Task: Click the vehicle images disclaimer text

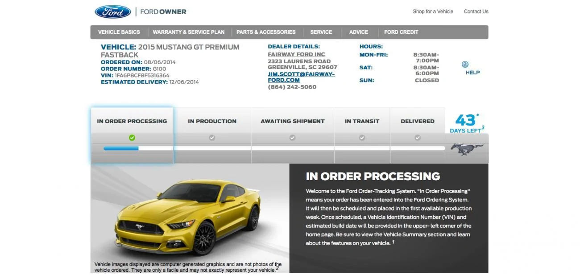Action: click(x=188, y=267)
